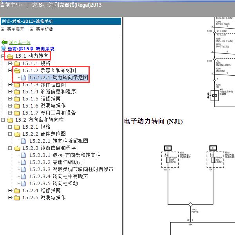The height and width of the screenshot is (235, 235).
Task: Click the 电子动力转向 (NJ1) diagram heading
Action: click(x=154, y=121)
